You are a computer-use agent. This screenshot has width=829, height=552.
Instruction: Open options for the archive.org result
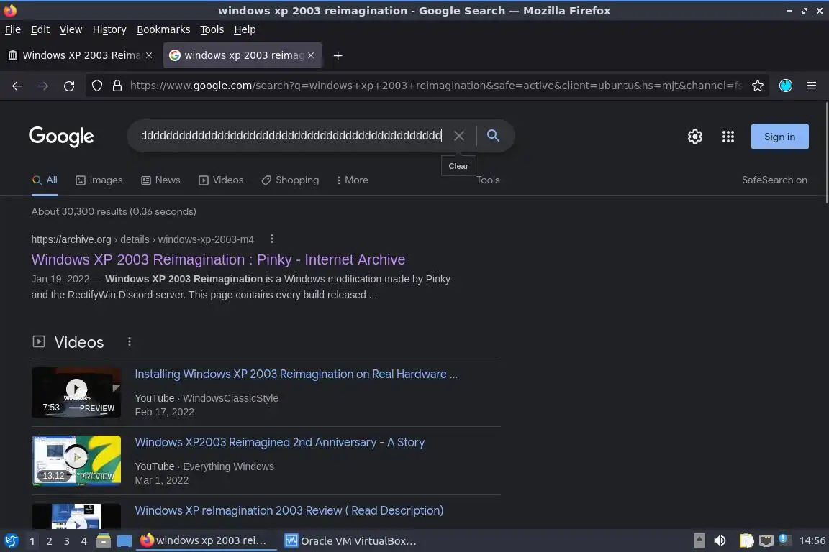pos(272,239)
